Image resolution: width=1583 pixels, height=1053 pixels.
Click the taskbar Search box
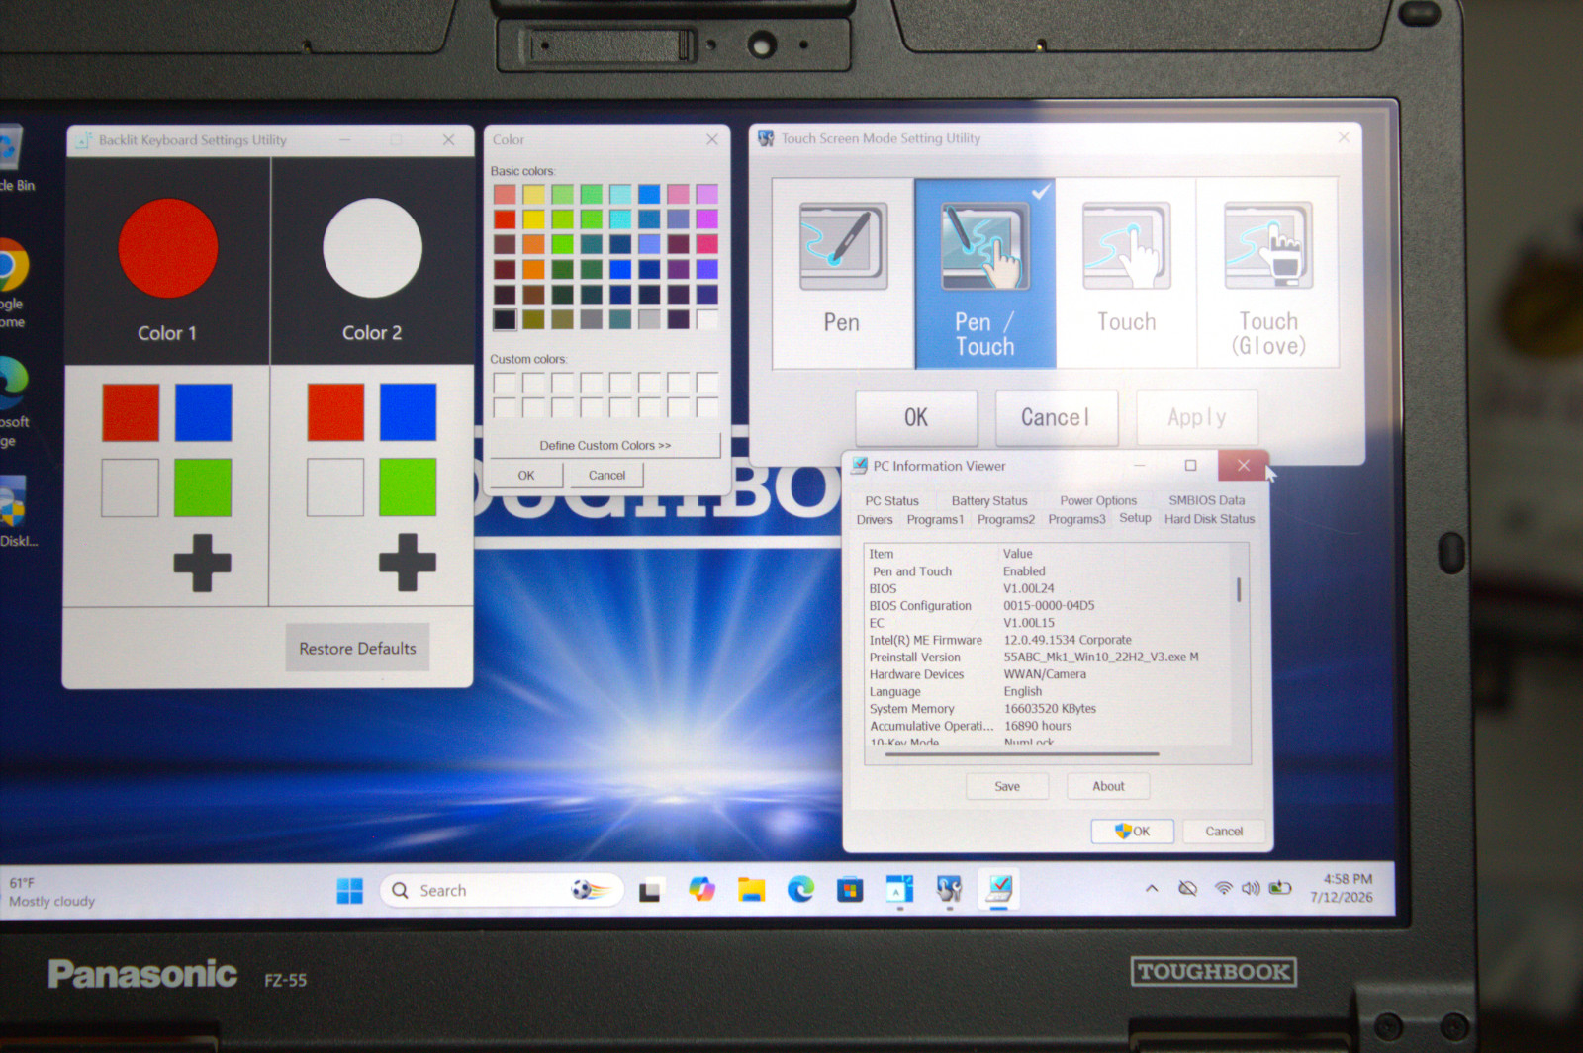502,890
